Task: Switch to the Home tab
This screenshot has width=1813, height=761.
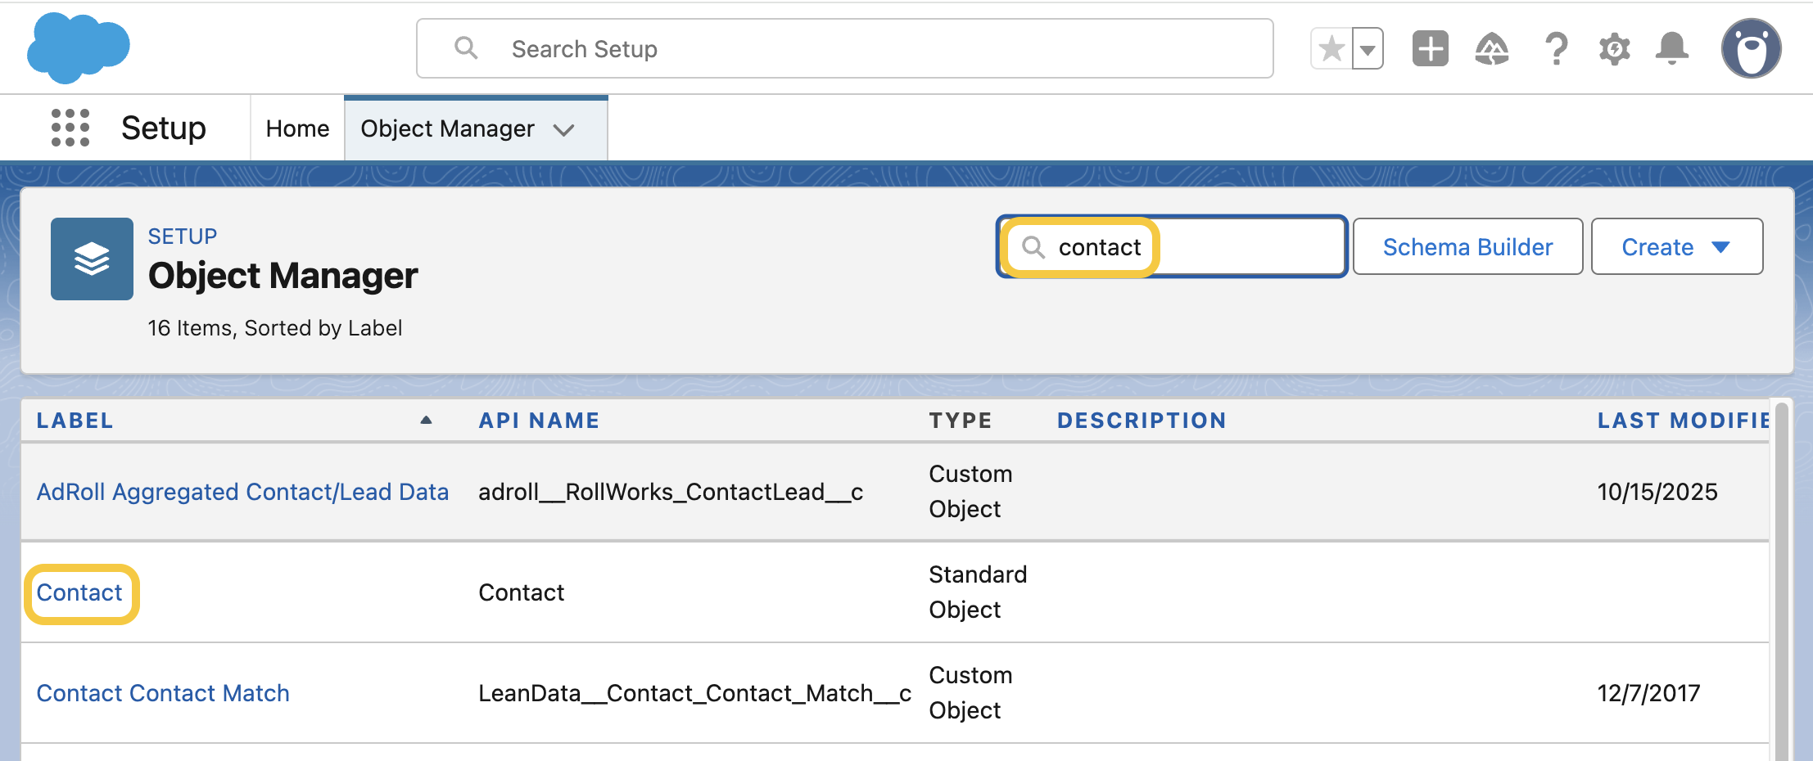Action: (x=297, y=128)
